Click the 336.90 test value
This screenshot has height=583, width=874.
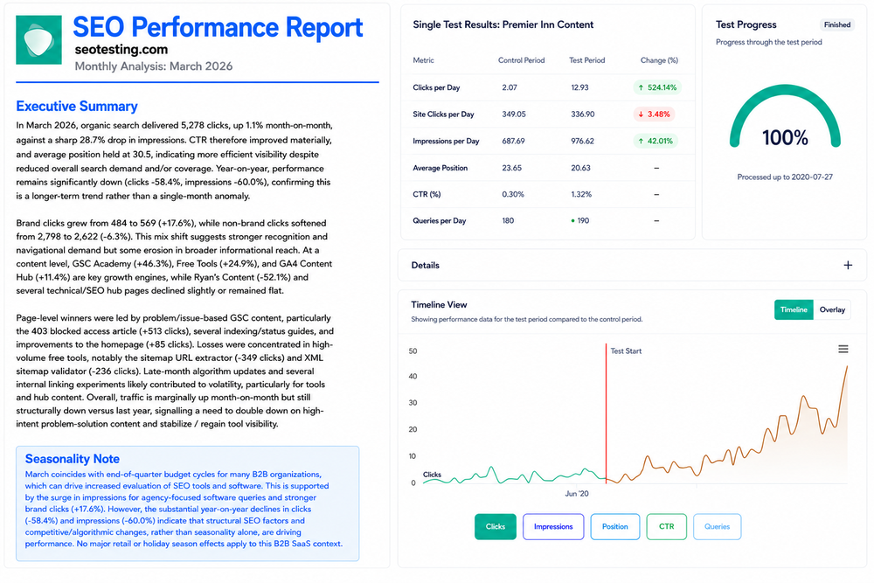582,115
